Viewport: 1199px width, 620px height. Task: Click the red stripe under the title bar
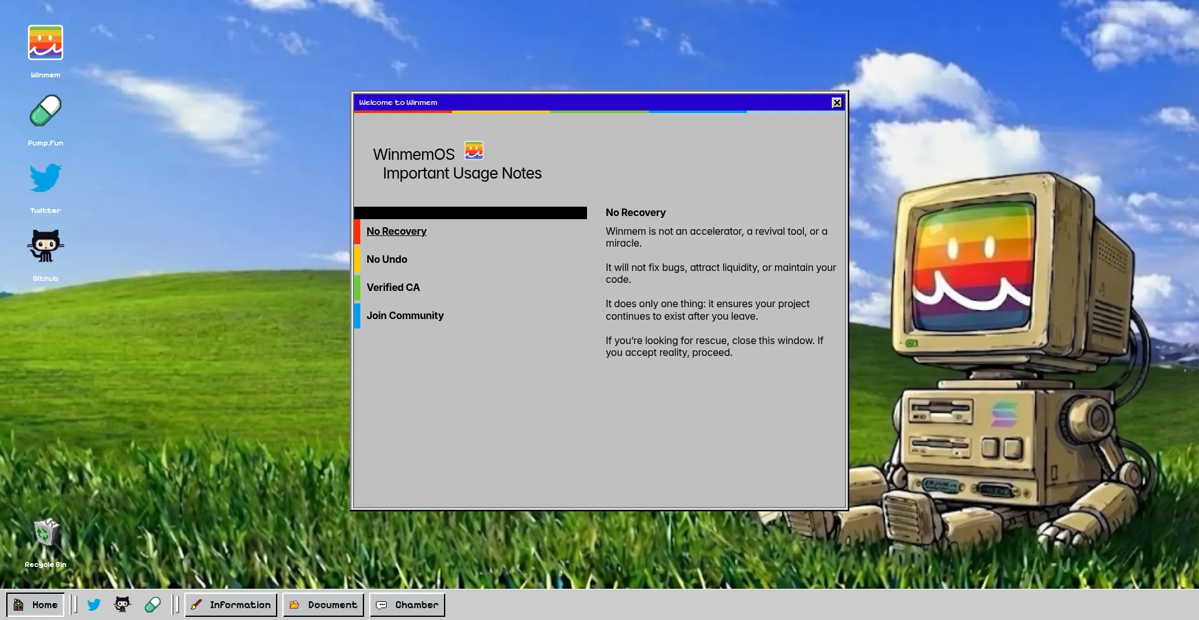[403, 112]
